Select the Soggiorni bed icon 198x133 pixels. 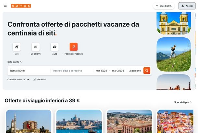click(36, 47)
